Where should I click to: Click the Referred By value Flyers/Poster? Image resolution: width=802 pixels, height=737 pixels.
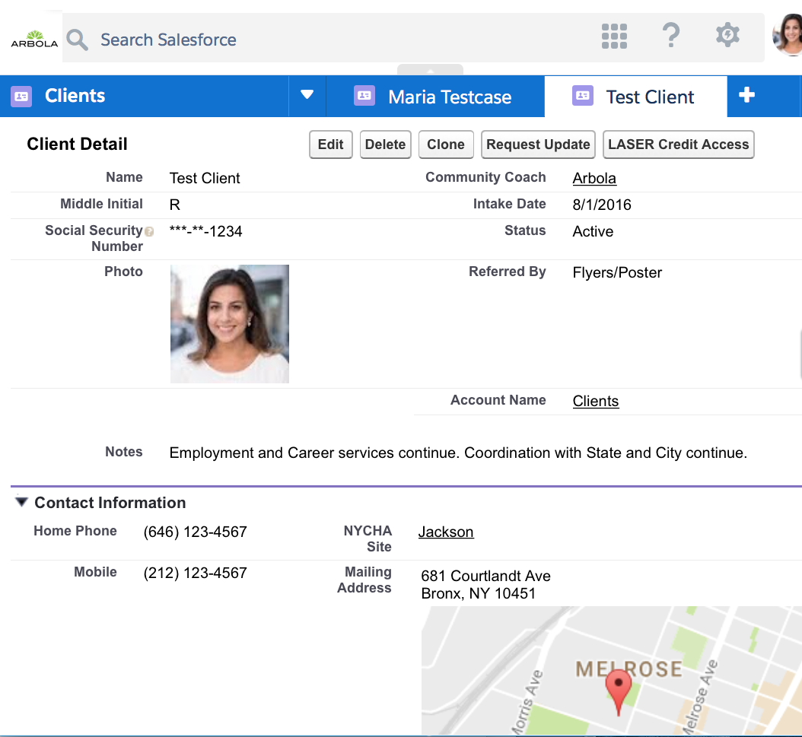(x=617, y=272)
